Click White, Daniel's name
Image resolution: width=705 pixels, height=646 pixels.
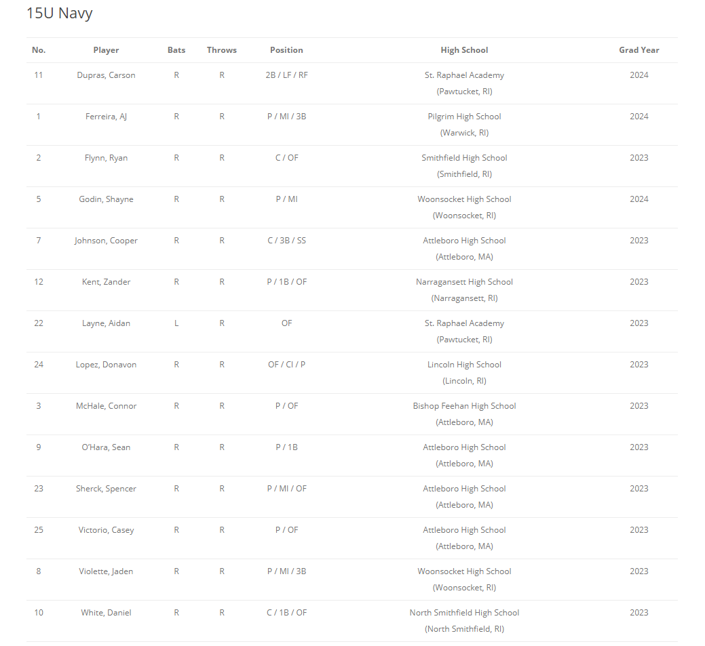pos(106,613)
